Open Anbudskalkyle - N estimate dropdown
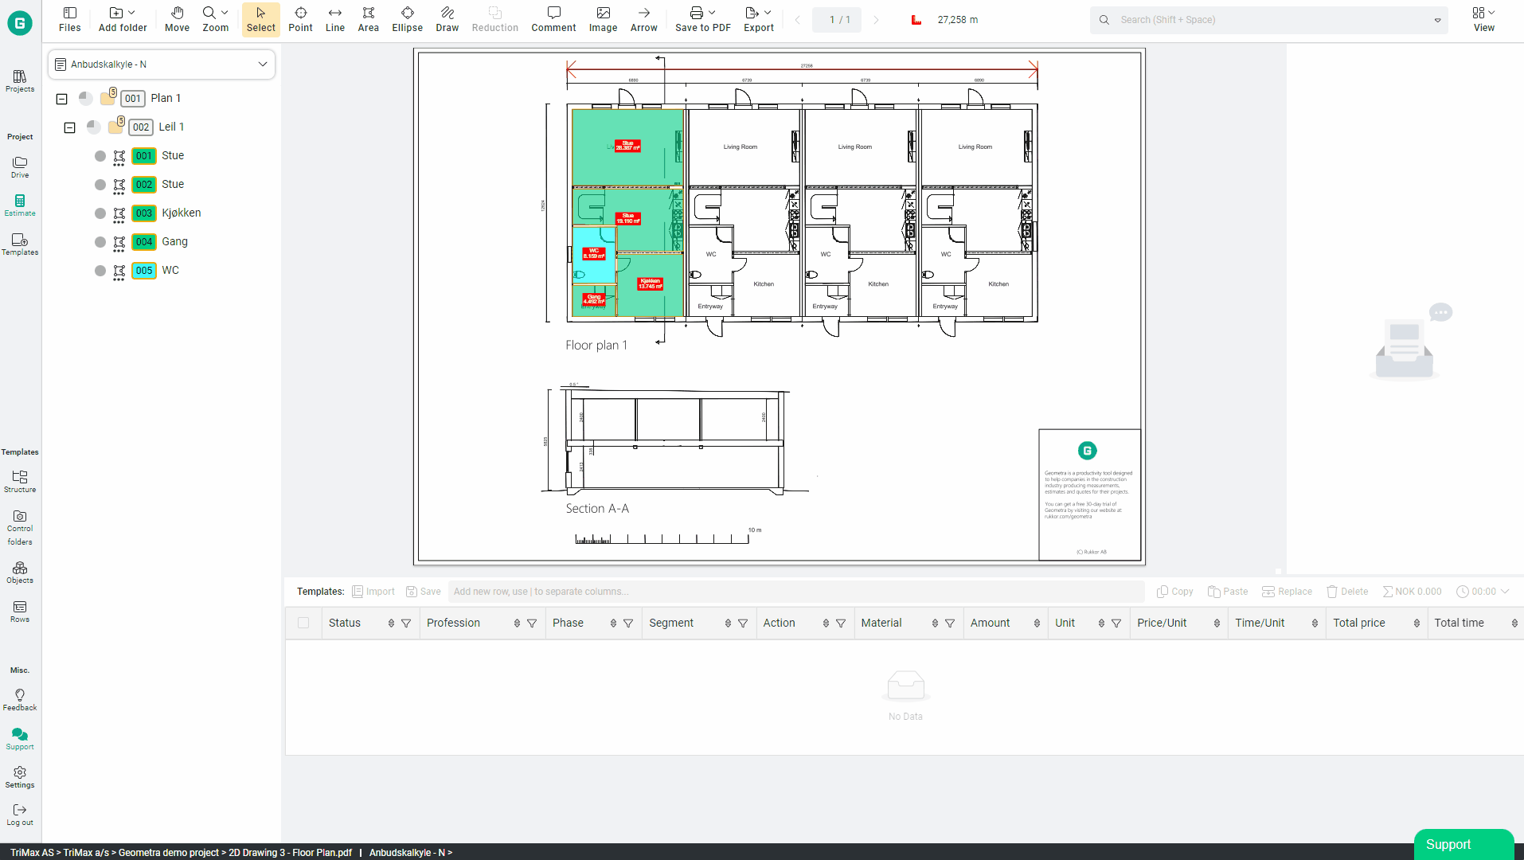 pos(162,64)
